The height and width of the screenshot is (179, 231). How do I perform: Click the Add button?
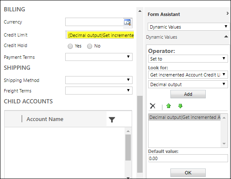point(188,94)
